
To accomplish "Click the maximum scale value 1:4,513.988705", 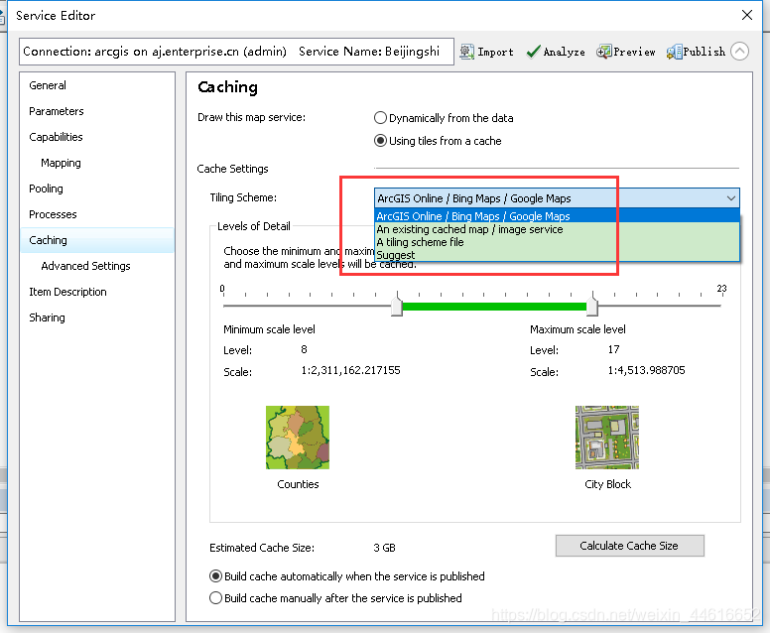I will point(646,370).
